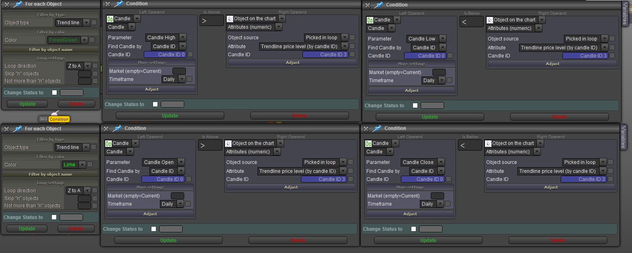
Task: Tick Change Status checkbox in Candle High condition
Action: click(x=155, y=104)
